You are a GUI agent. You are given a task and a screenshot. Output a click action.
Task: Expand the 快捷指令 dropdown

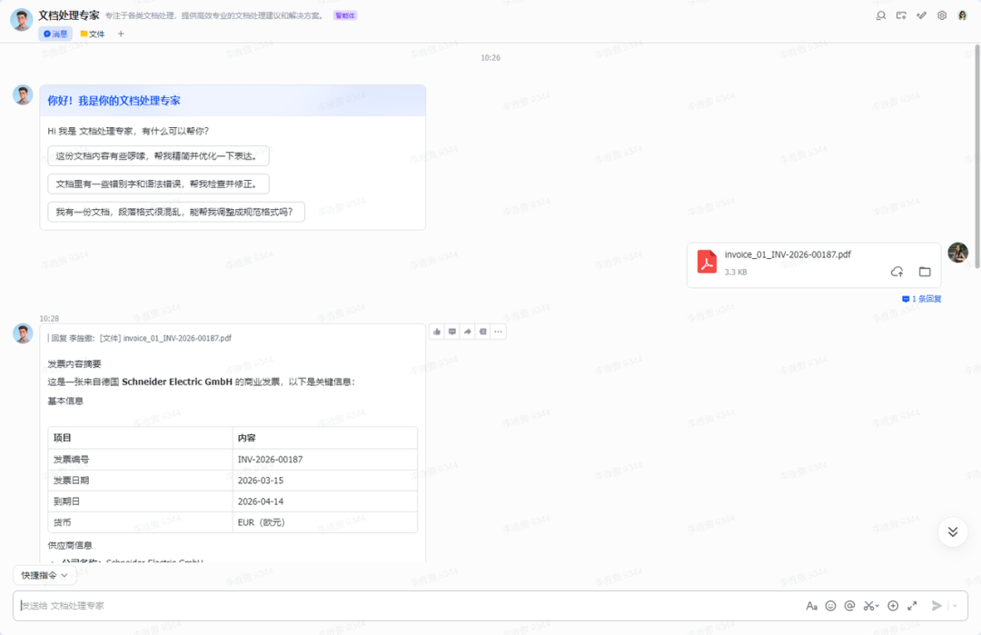point(45,575)
